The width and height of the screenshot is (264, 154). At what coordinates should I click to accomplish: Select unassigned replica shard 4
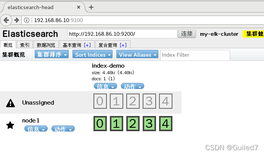point(166,101)
